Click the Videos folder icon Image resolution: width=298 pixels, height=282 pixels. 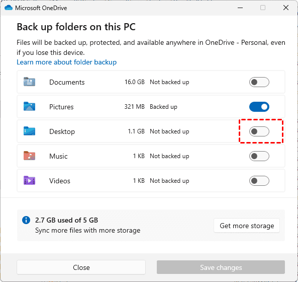tap(29, 180)
